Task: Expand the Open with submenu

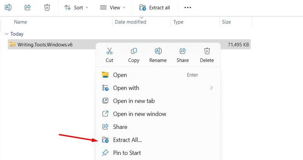Action: [158, 88]
